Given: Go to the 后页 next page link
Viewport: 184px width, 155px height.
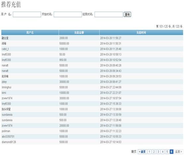Looking at the screenshot, I should (178, 152).
